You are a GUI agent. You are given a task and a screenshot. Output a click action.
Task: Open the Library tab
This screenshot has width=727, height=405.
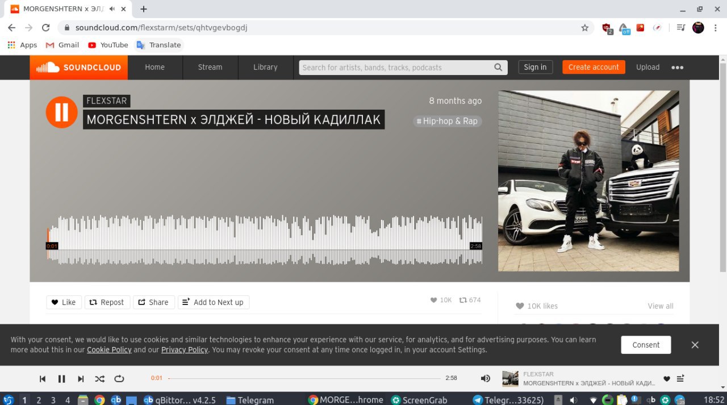265,67
